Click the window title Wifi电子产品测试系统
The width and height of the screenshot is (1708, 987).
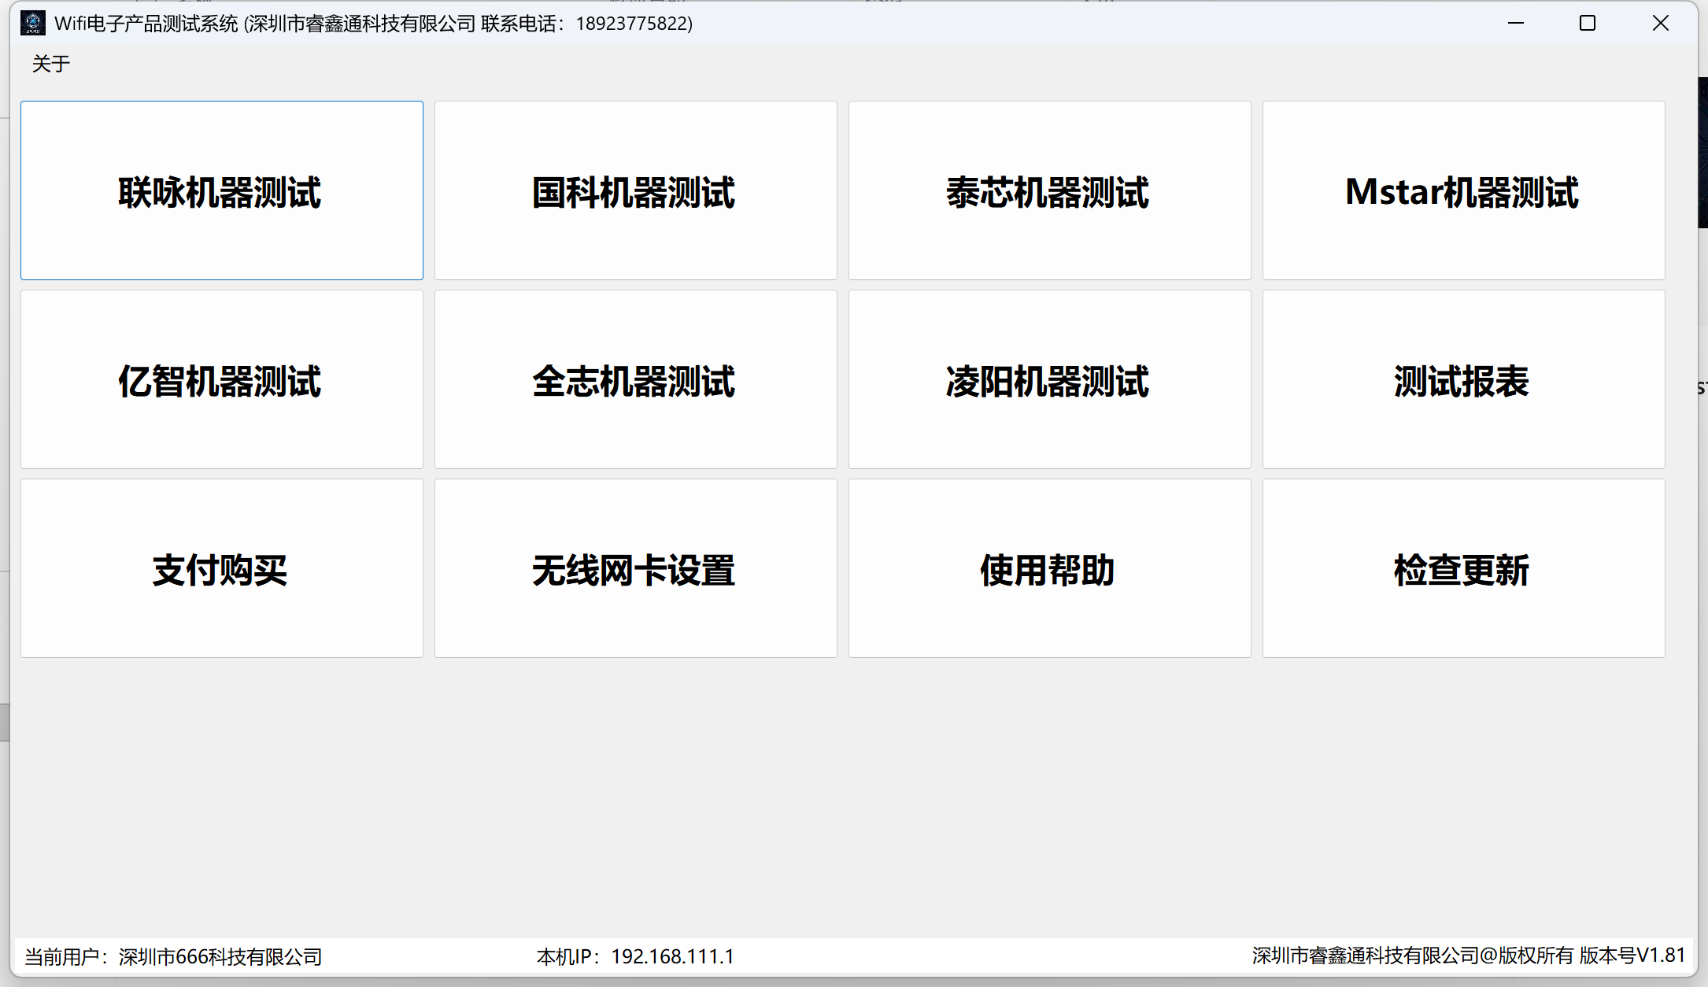coord(146,24)
